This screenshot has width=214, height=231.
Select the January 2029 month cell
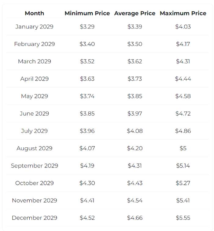click(34, 27)
